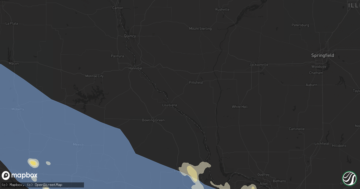Click the Louisiana town label
The image size is (360, 189).
tap(169, 105)
